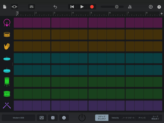Open the My Songs document browser
The image size is (164, 123).
(5, 7)
